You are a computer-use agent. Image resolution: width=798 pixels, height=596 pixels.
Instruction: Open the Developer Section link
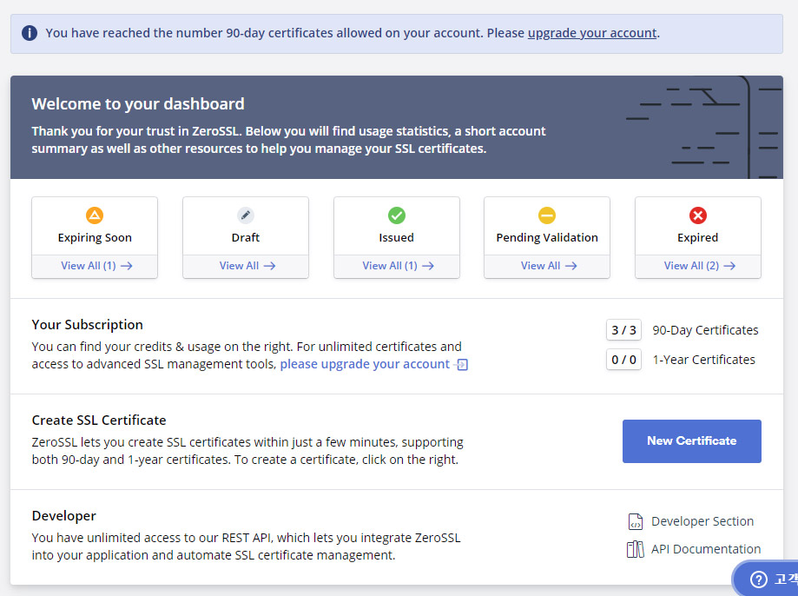702,521
